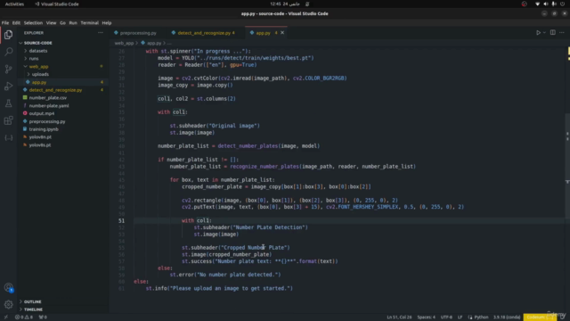Open the Terminal menu
The image size is (570, 321).
click(89, 22)
